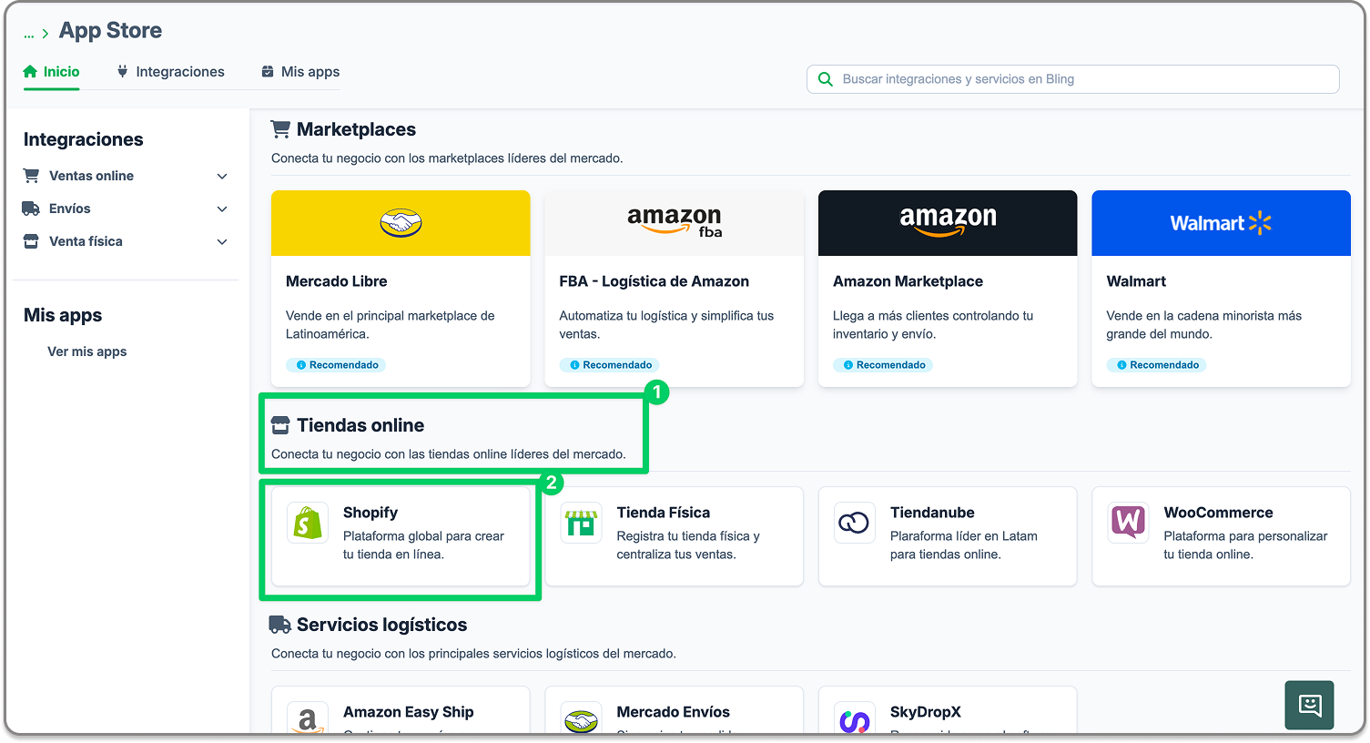Click the Envíos truck icon
The height and width of the screenshot is (743, 1370).
(31, 209)
